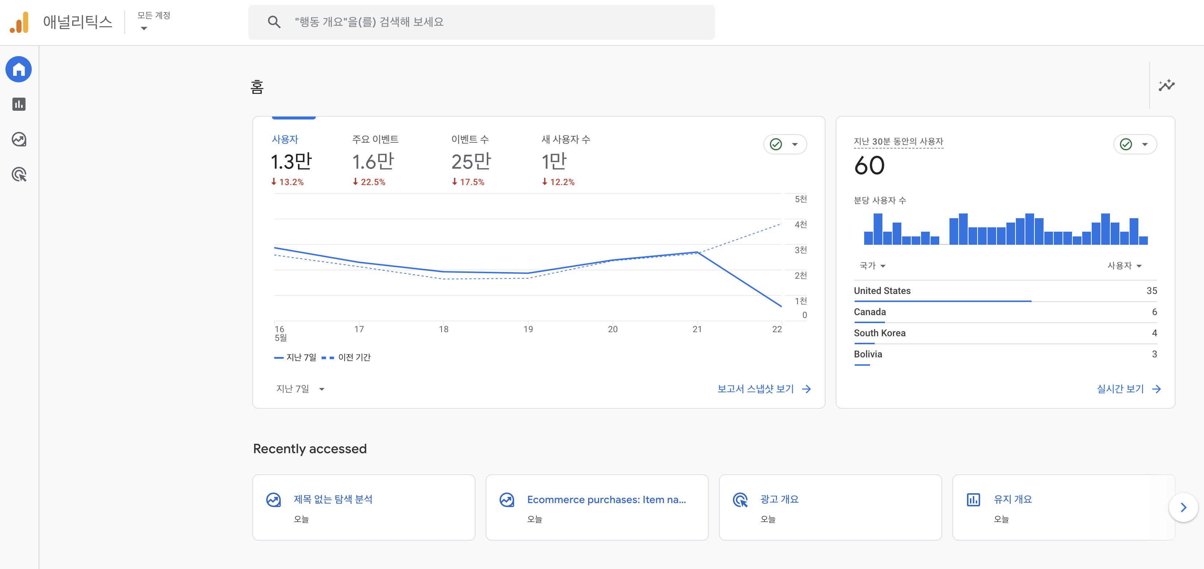Click data quality check icon on realtime card
This screenshot has width=1204, height=569.
pyautogui.click(x=1126, y=144)
